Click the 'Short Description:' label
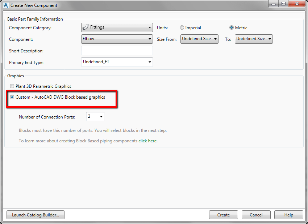This screenshot has height=224, width=308. click(26, 51)
